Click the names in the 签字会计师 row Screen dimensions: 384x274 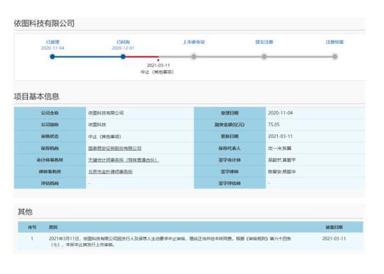click(x=282, y=160)
